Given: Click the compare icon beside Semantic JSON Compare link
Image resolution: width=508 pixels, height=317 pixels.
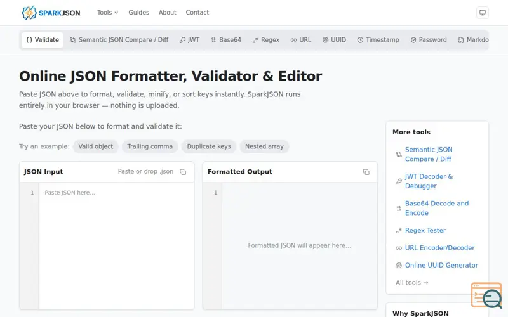Looking at the screenshot, I should point(399,155).
